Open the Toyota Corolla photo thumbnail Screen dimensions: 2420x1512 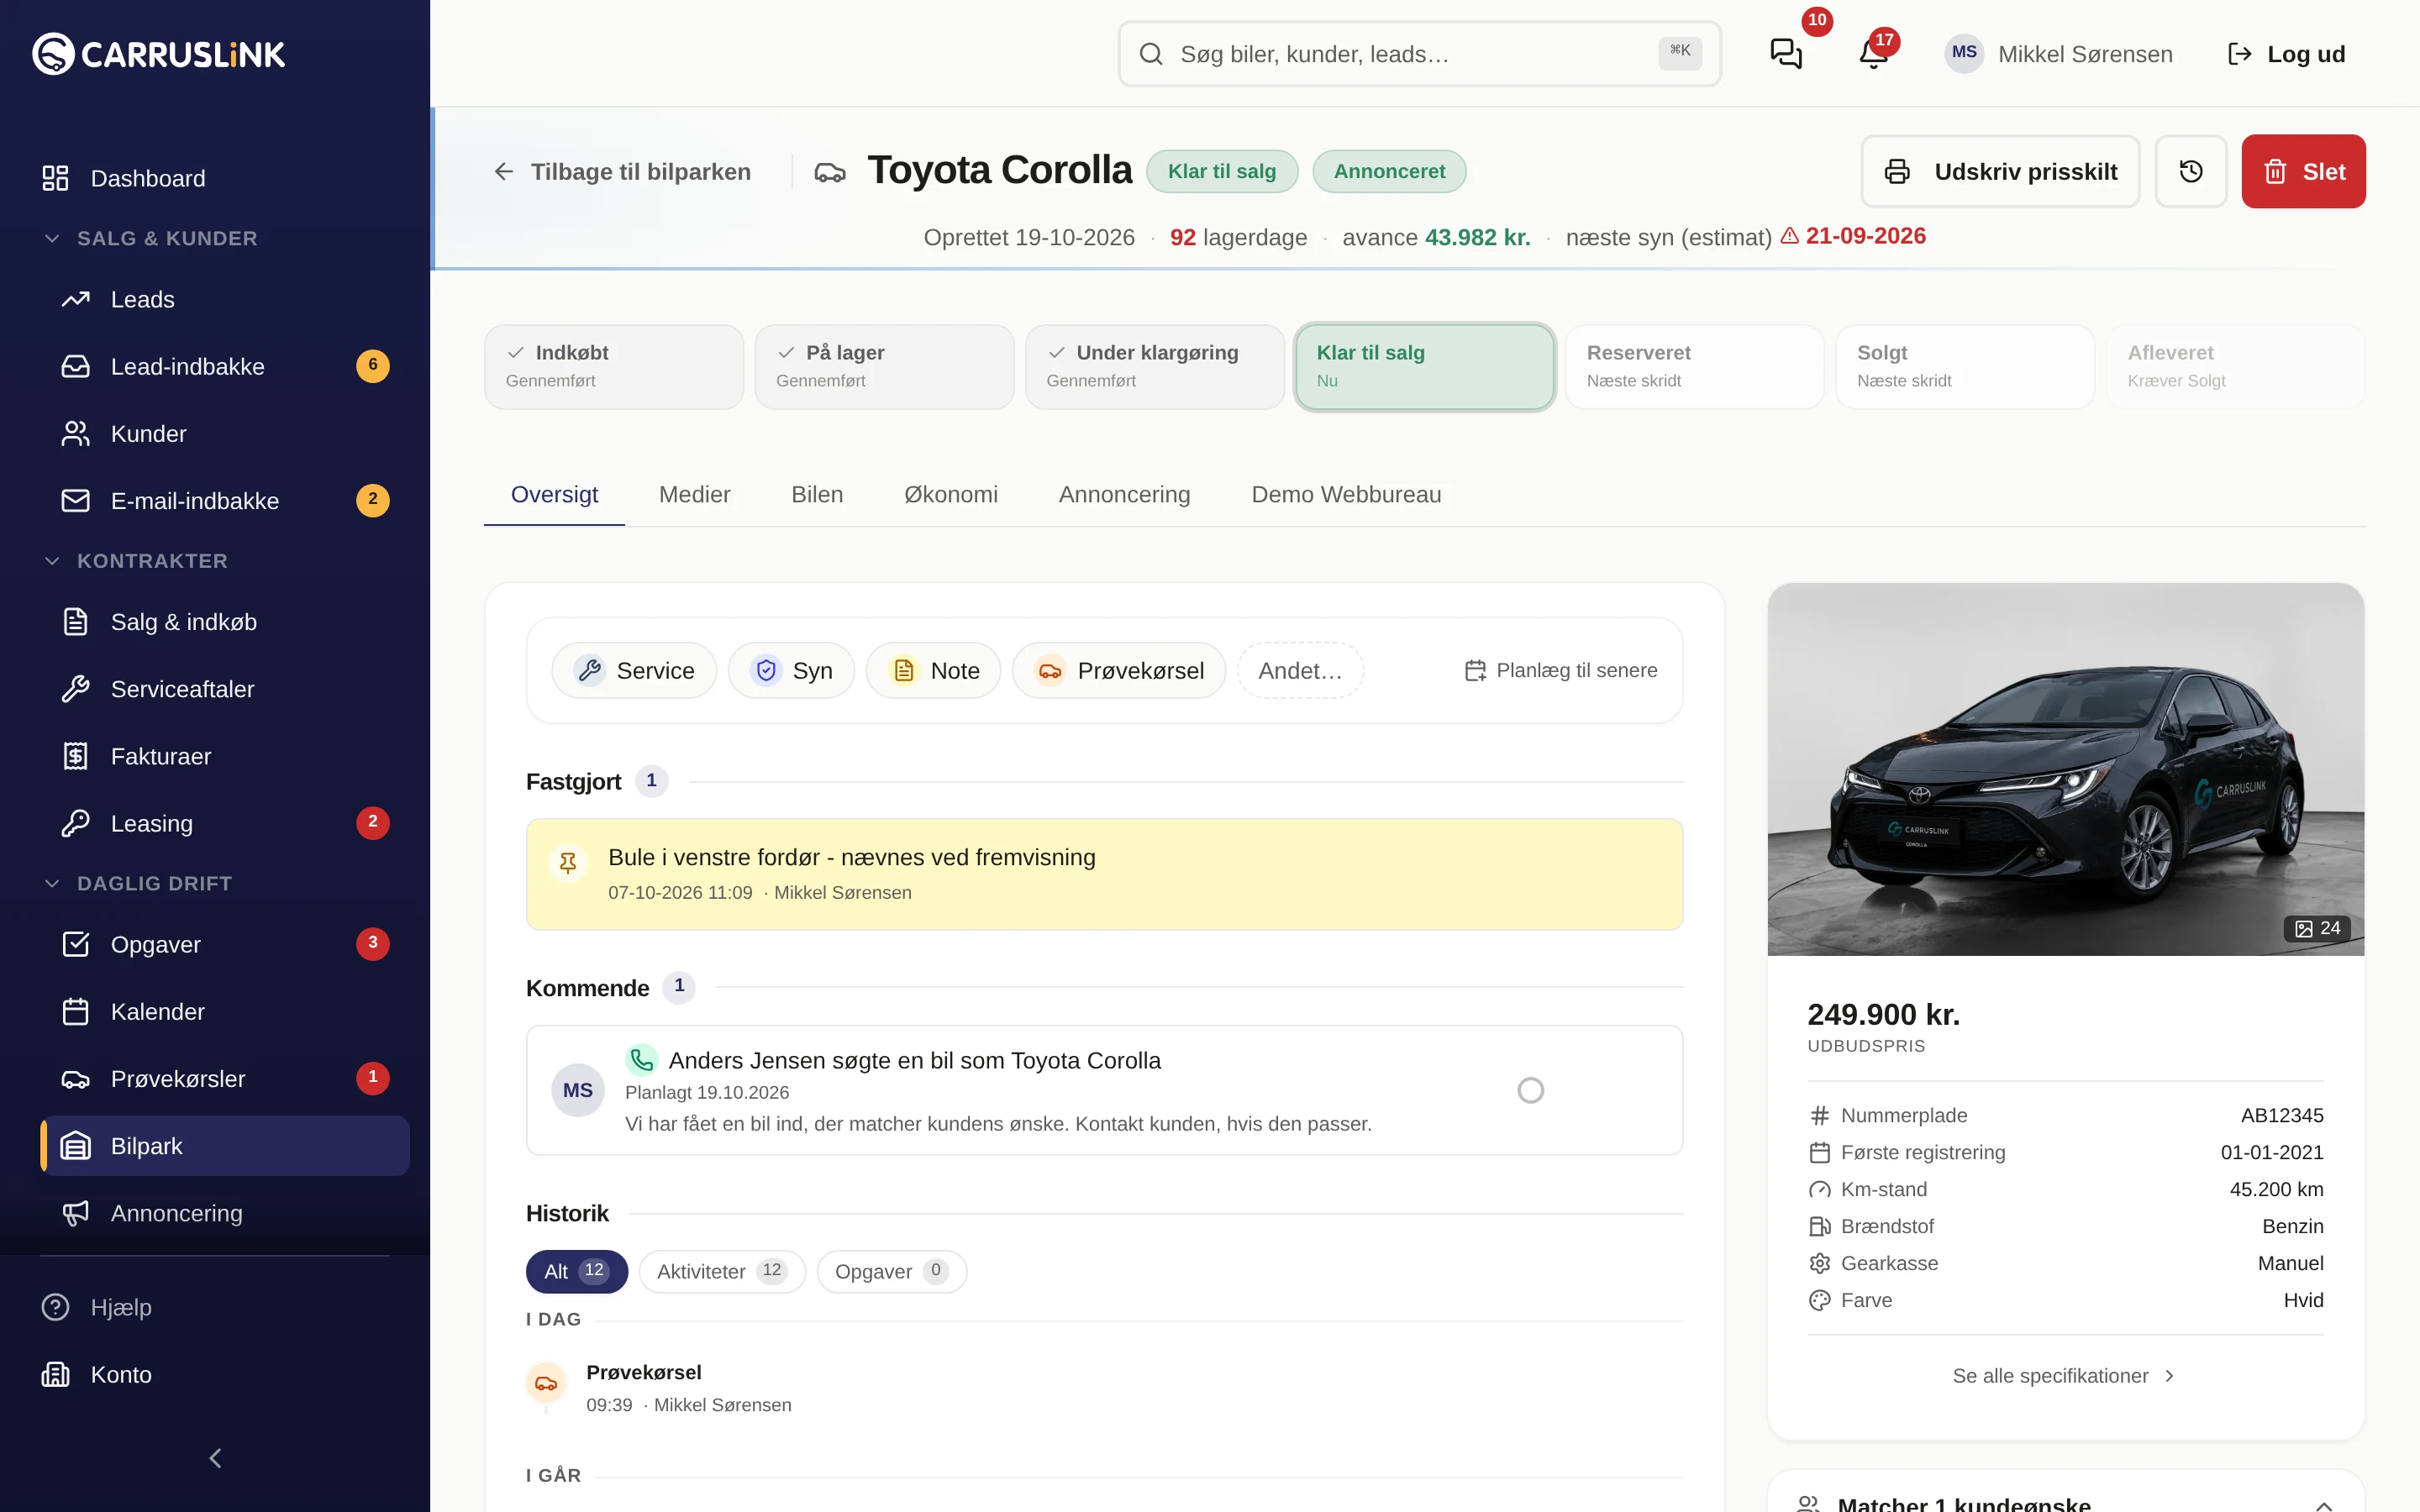pyautogui.click(x=2066, y=769)
